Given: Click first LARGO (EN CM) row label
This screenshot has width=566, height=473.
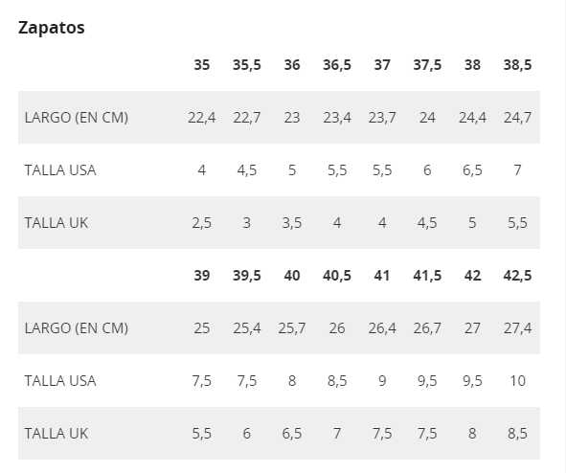Looking at the screenshot, I should 77,118.
